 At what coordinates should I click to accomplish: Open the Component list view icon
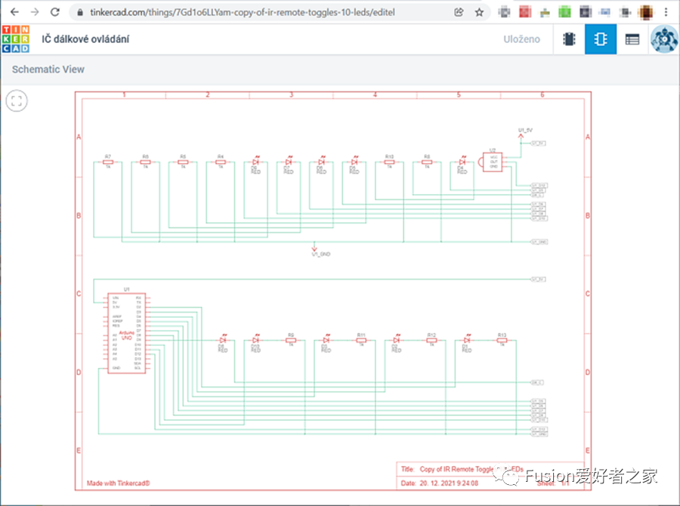[632, 39]
